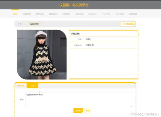
Task: Go to the 汉服知识 menu item
Action: point(27,14)
